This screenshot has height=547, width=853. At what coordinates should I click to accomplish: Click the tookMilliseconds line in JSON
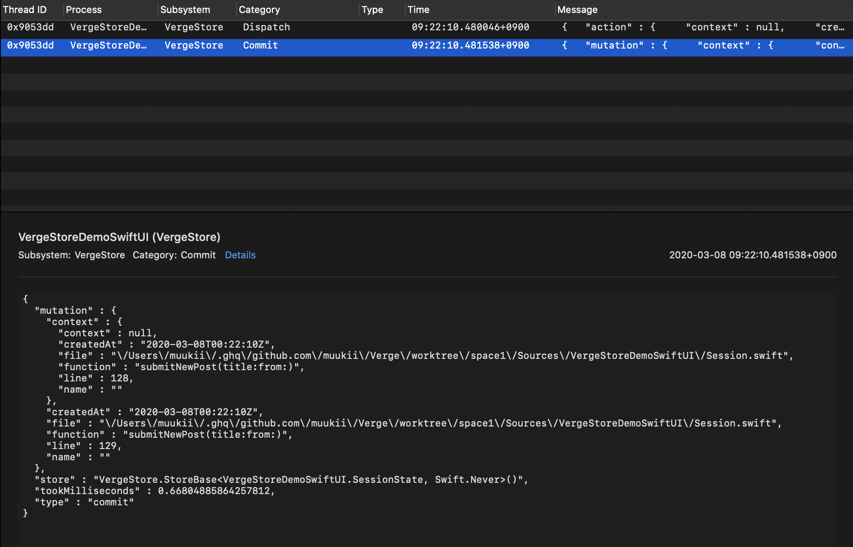(155, 491)
